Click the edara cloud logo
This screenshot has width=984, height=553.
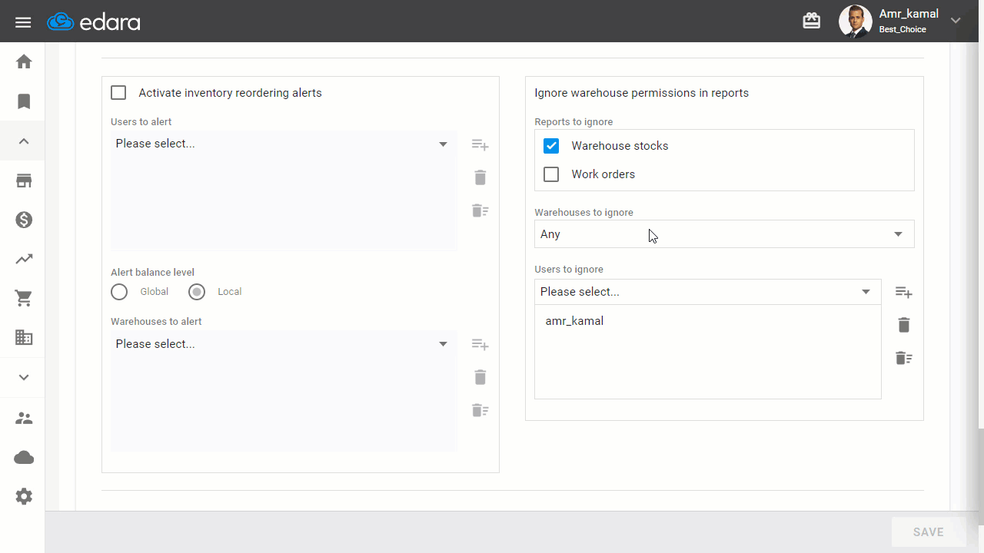(94, 22)
